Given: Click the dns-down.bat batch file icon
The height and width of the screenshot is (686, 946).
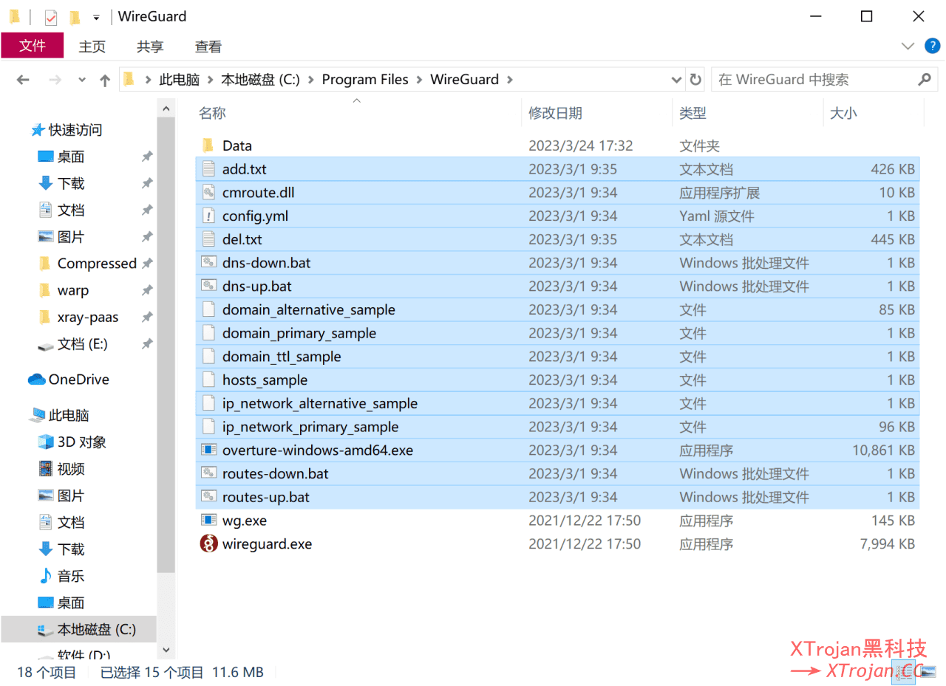Looking at the screenshot, I should (208, 263).
